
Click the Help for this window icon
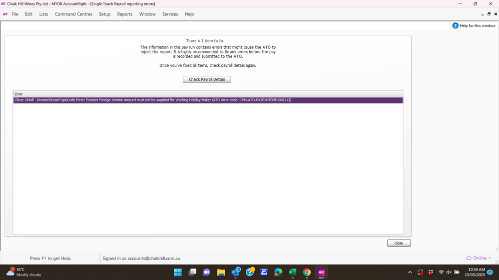[455, 25]
